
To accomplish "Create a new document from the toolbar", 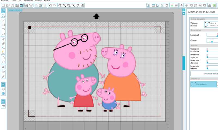I will click(3, 5).
